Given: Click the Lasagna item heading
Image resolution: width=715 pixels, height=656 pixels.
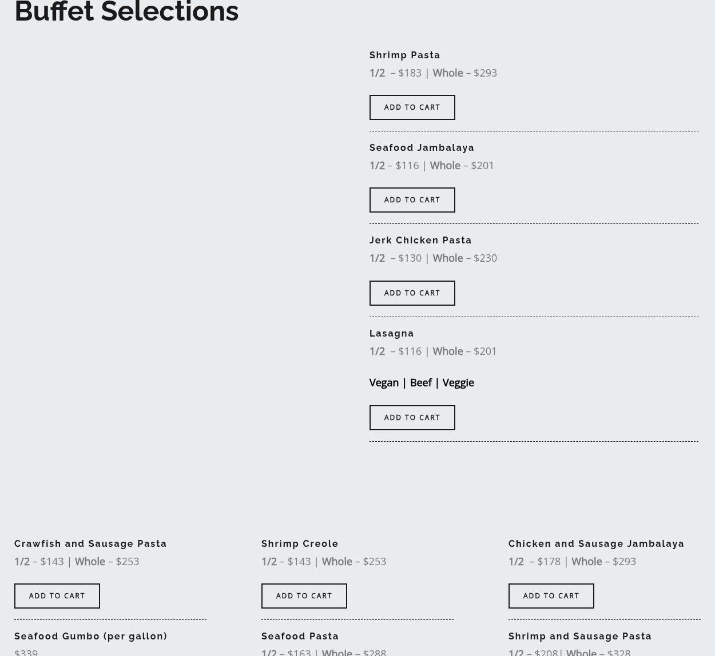Looking at the screenshot, I should coord(391,334).
